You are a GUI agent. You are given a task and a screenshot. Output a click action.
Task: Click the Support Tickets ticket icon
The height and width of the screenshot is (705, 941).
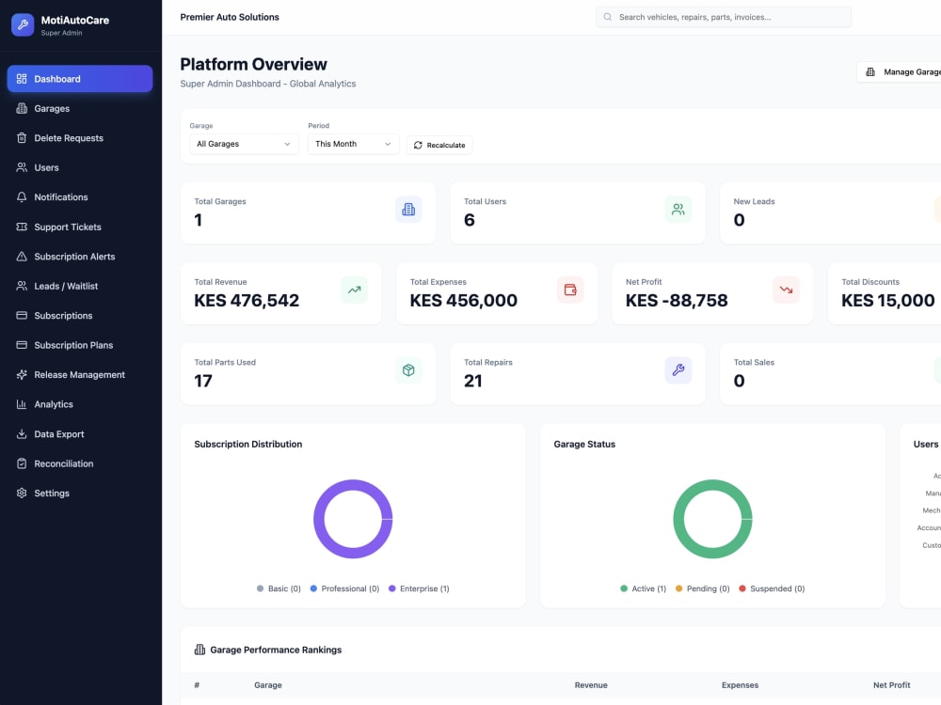pyautogui.click(x=22, y=227)
